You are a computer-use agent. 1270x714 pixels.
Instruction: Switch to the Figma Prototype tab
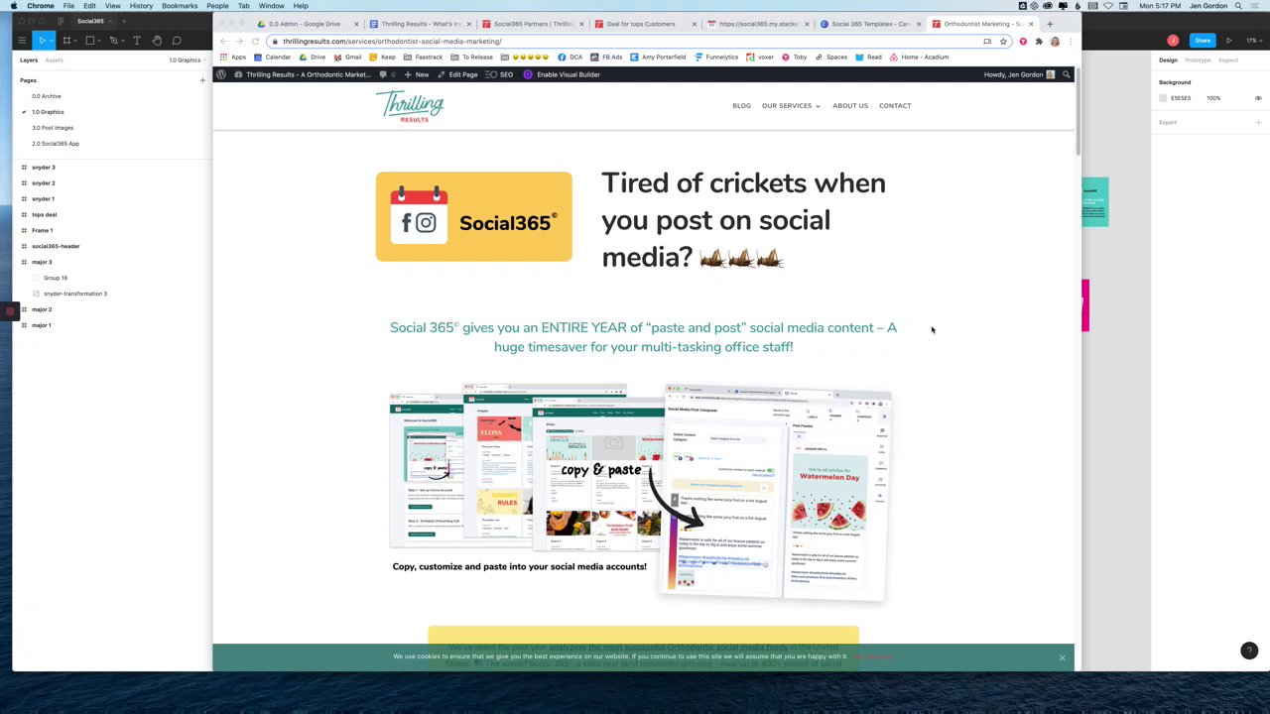pos(1198,60)
